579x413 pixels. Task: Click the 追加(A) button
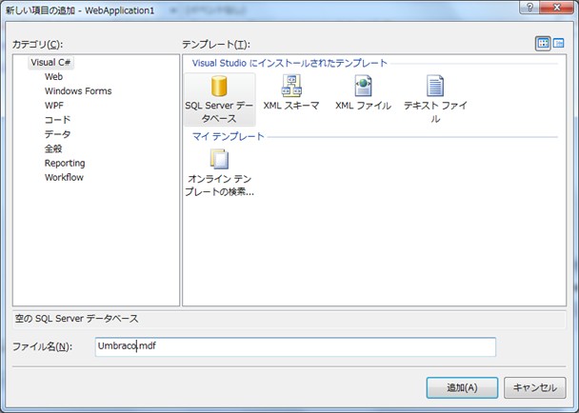(462, 387)
